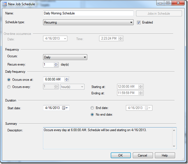Confirm the schedule with OK

click(120, 156)
